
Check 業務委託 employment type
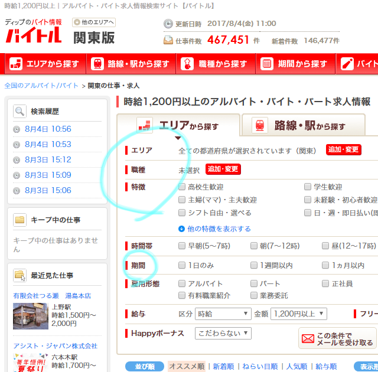254,295
